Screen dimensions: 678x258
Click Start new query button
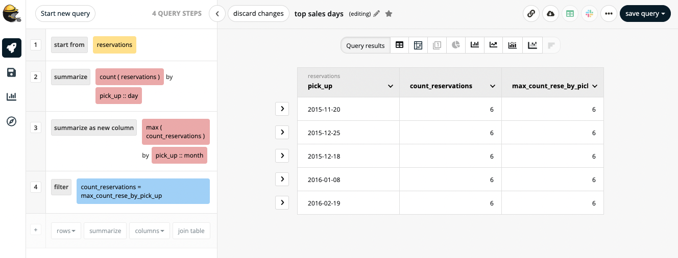(x=65, y=14)
